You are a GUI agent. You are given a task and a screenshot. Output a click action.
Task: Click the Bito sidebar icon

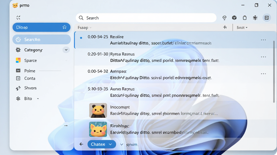[x=18, y=98]
